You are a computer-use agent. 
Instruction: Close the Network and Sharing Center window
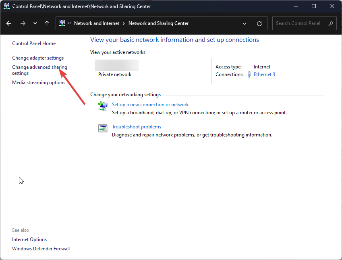(332, 6)
